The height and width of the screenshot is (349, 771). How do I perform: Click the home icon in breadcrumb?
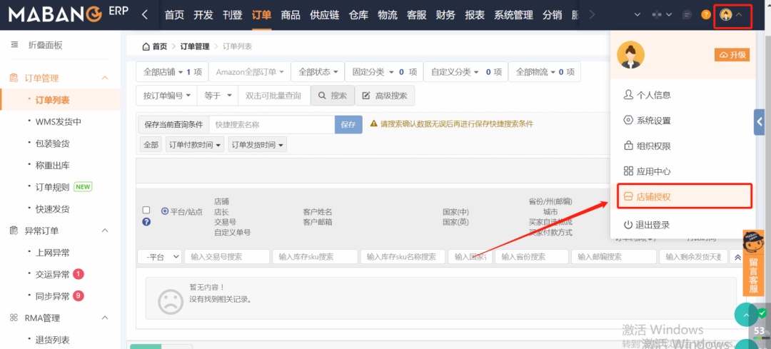[146, 46]
